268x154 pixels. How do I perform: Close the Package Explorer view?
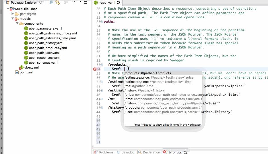click(40, 3)
